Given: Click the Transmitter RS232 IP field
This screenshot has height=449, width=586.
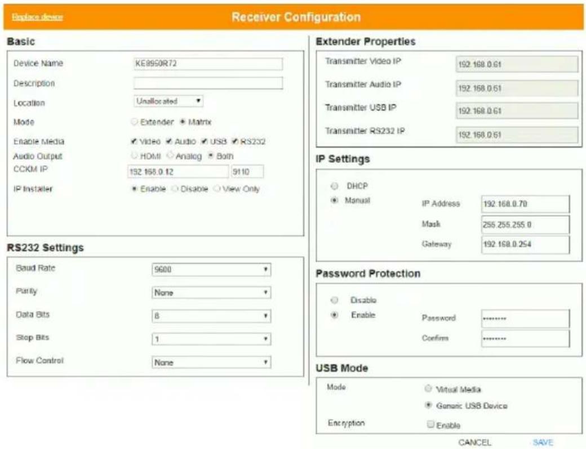Looking at the screenshot, I should [x=517, y=134].
